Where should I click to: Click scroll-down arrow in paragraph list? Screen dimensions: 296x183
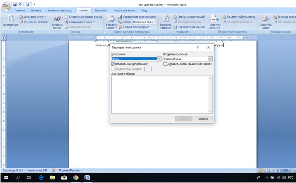[210, 111]
